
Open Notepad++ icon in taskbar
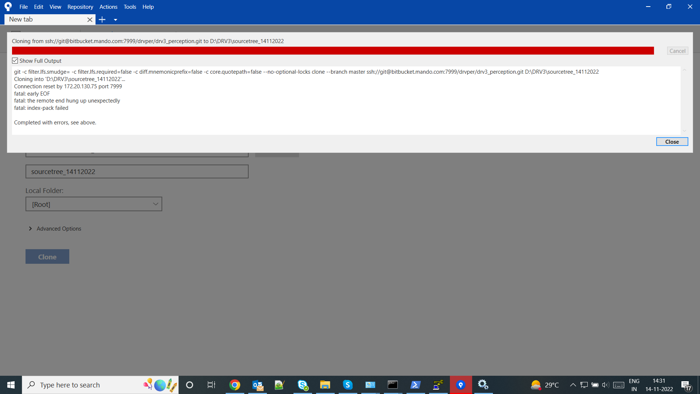[280, 385]
